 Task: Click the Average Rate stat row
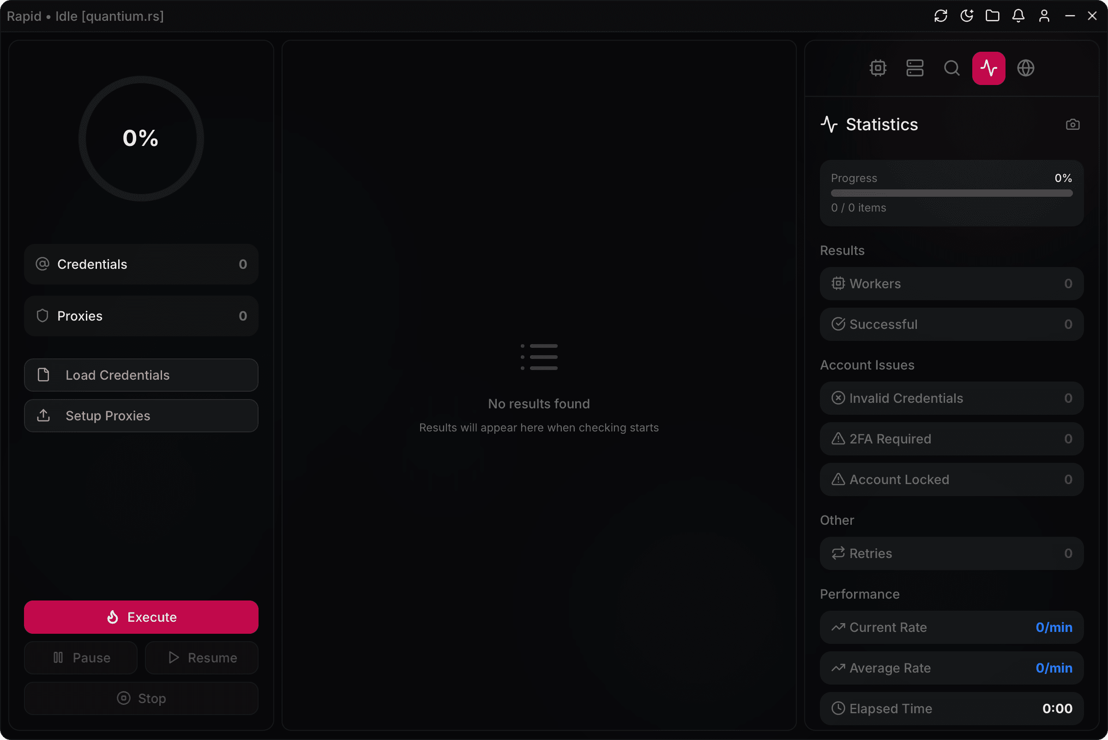point(951,668)
